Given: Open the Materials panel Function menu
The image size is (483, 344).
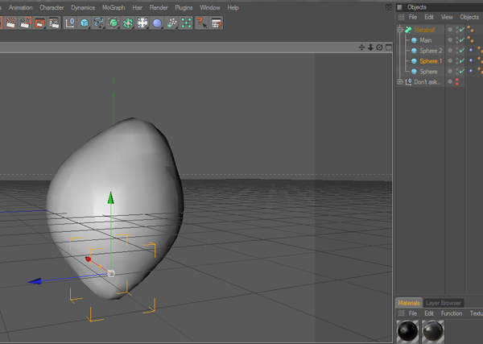Looking at the screenshot, I should coord(452,313).
